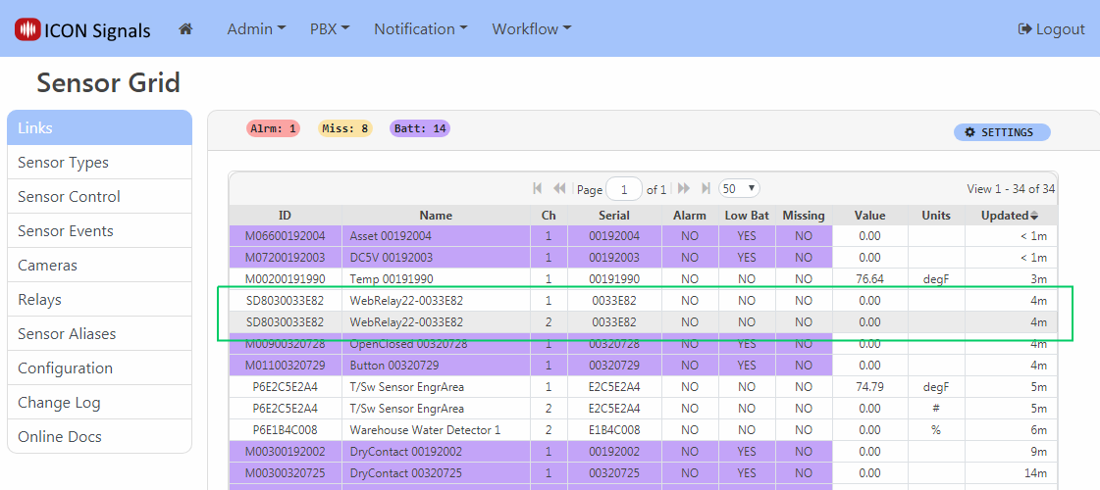This screenshot has height=490, width=1100.
Task: Open the Notification dropdown
Action: point(420,29)
